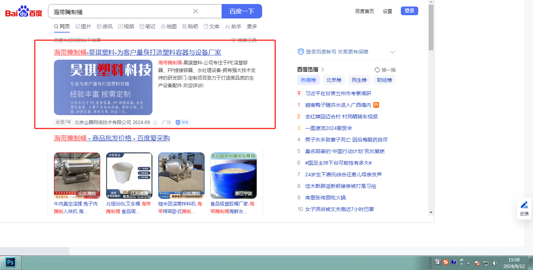
Task: Open hot search 一图速览2024服贸会
Action: (x=329, y=128)
